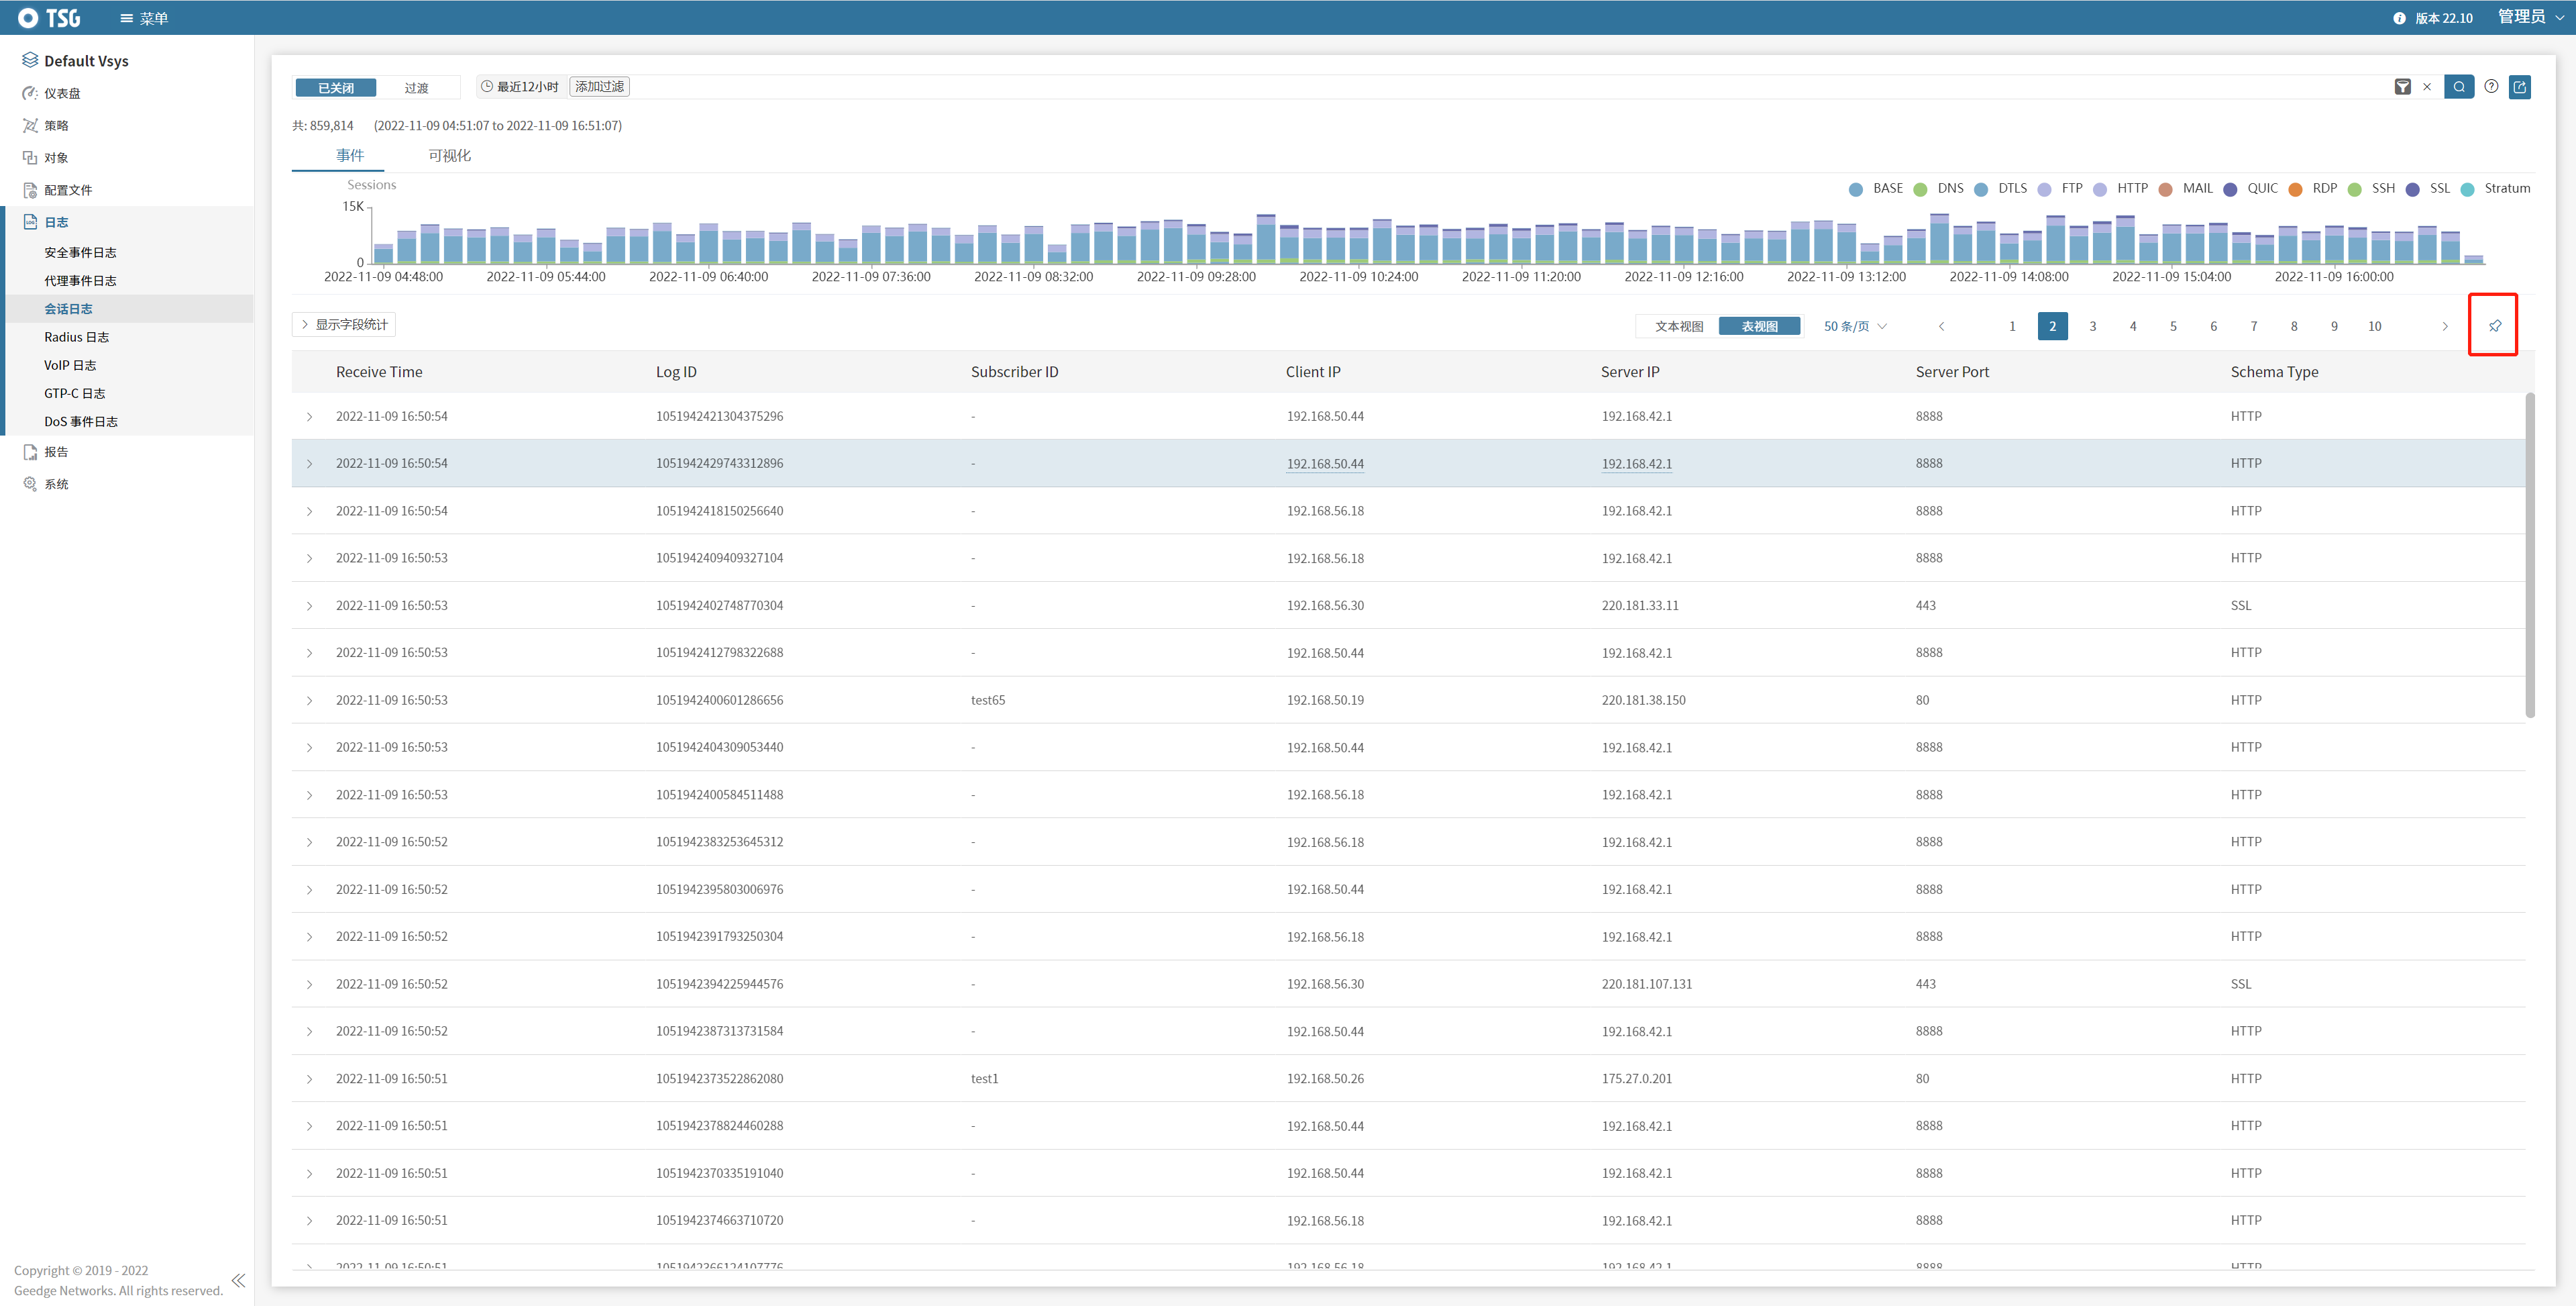Click the pin icon beside pagination
Image resolution: width=2576 pixels, height=1306 pixels.
2494,325
